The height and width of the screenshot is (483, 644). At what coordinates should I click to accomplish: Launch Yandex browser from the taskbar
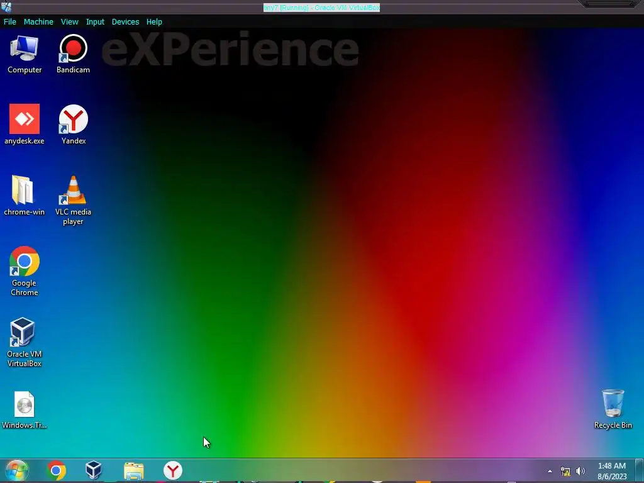pos(173,470)
